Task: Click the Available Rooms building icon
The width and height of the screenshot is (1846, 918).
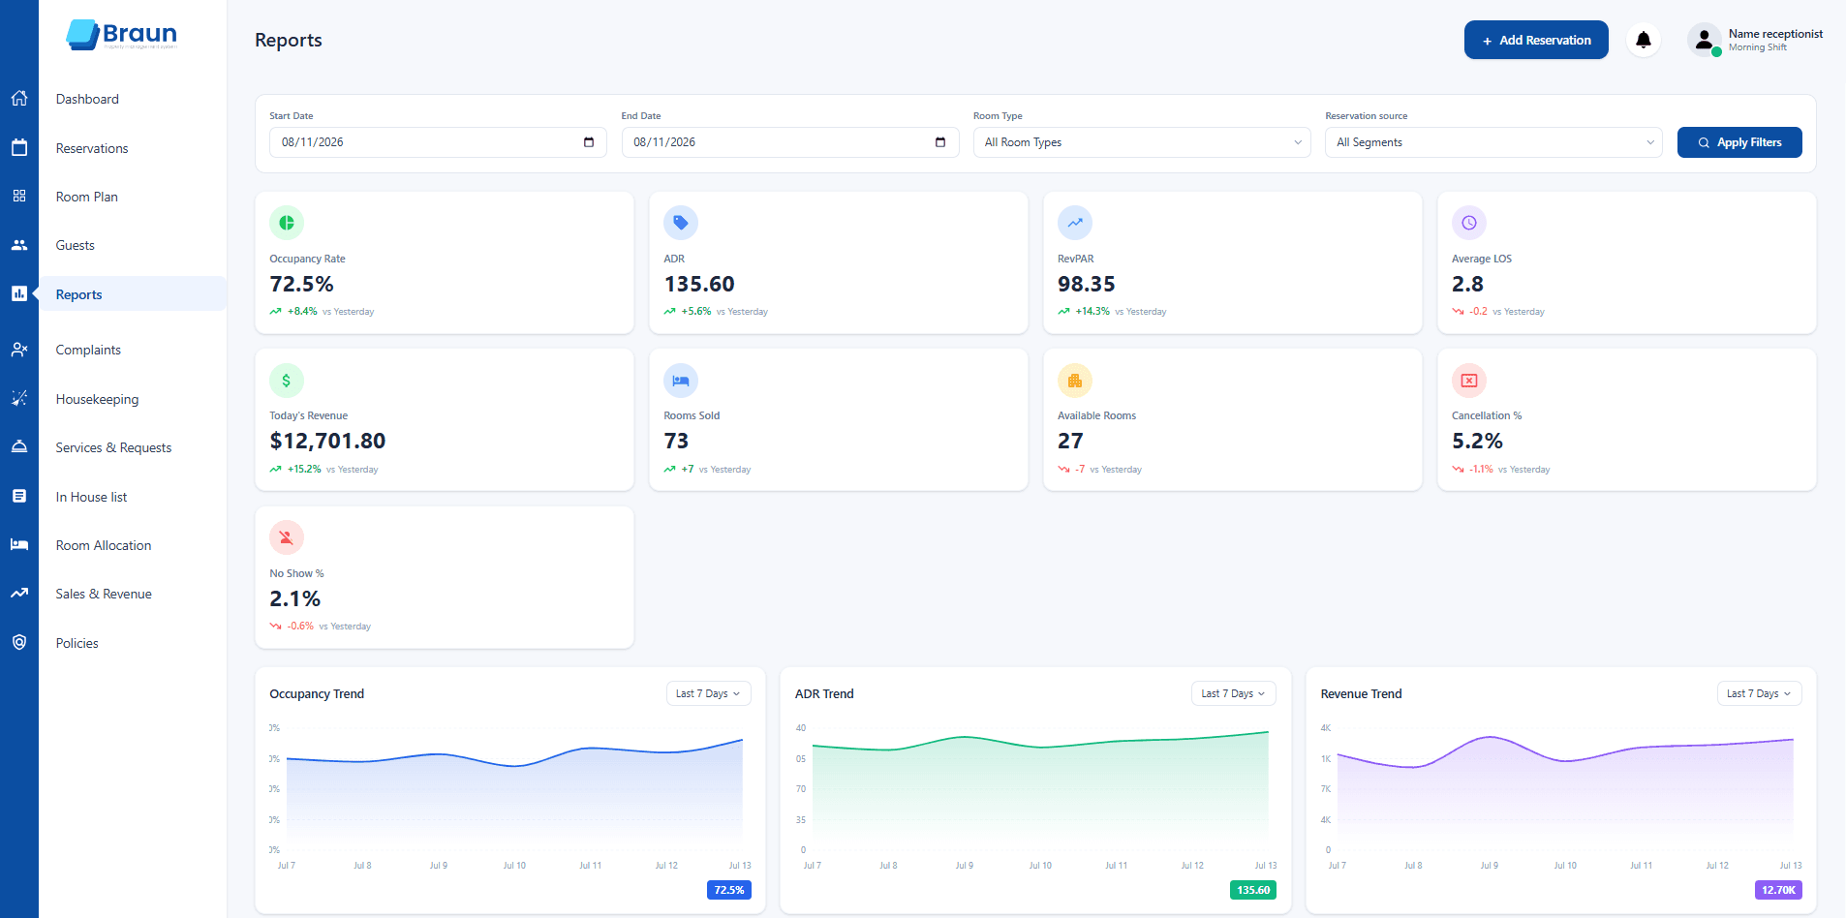Action: 1075,381
